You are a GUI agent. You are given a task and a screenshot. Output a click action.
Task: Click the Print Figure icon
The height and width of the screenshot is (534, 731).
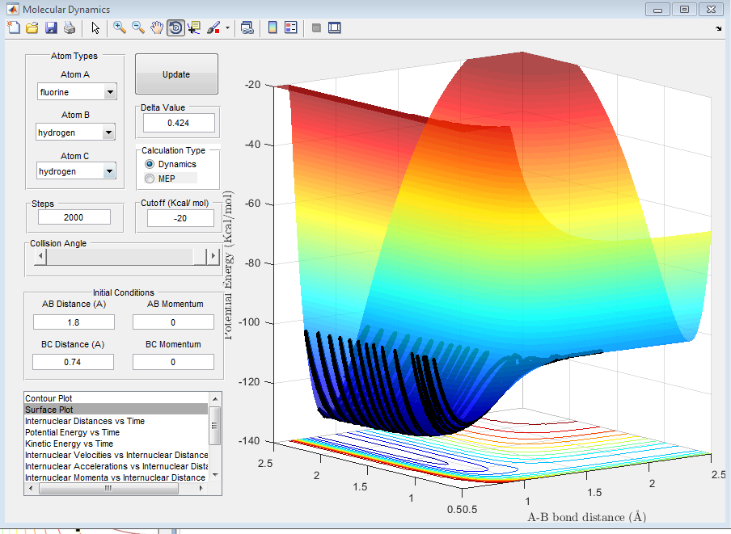pyautogui.click(x=70, y=28)
